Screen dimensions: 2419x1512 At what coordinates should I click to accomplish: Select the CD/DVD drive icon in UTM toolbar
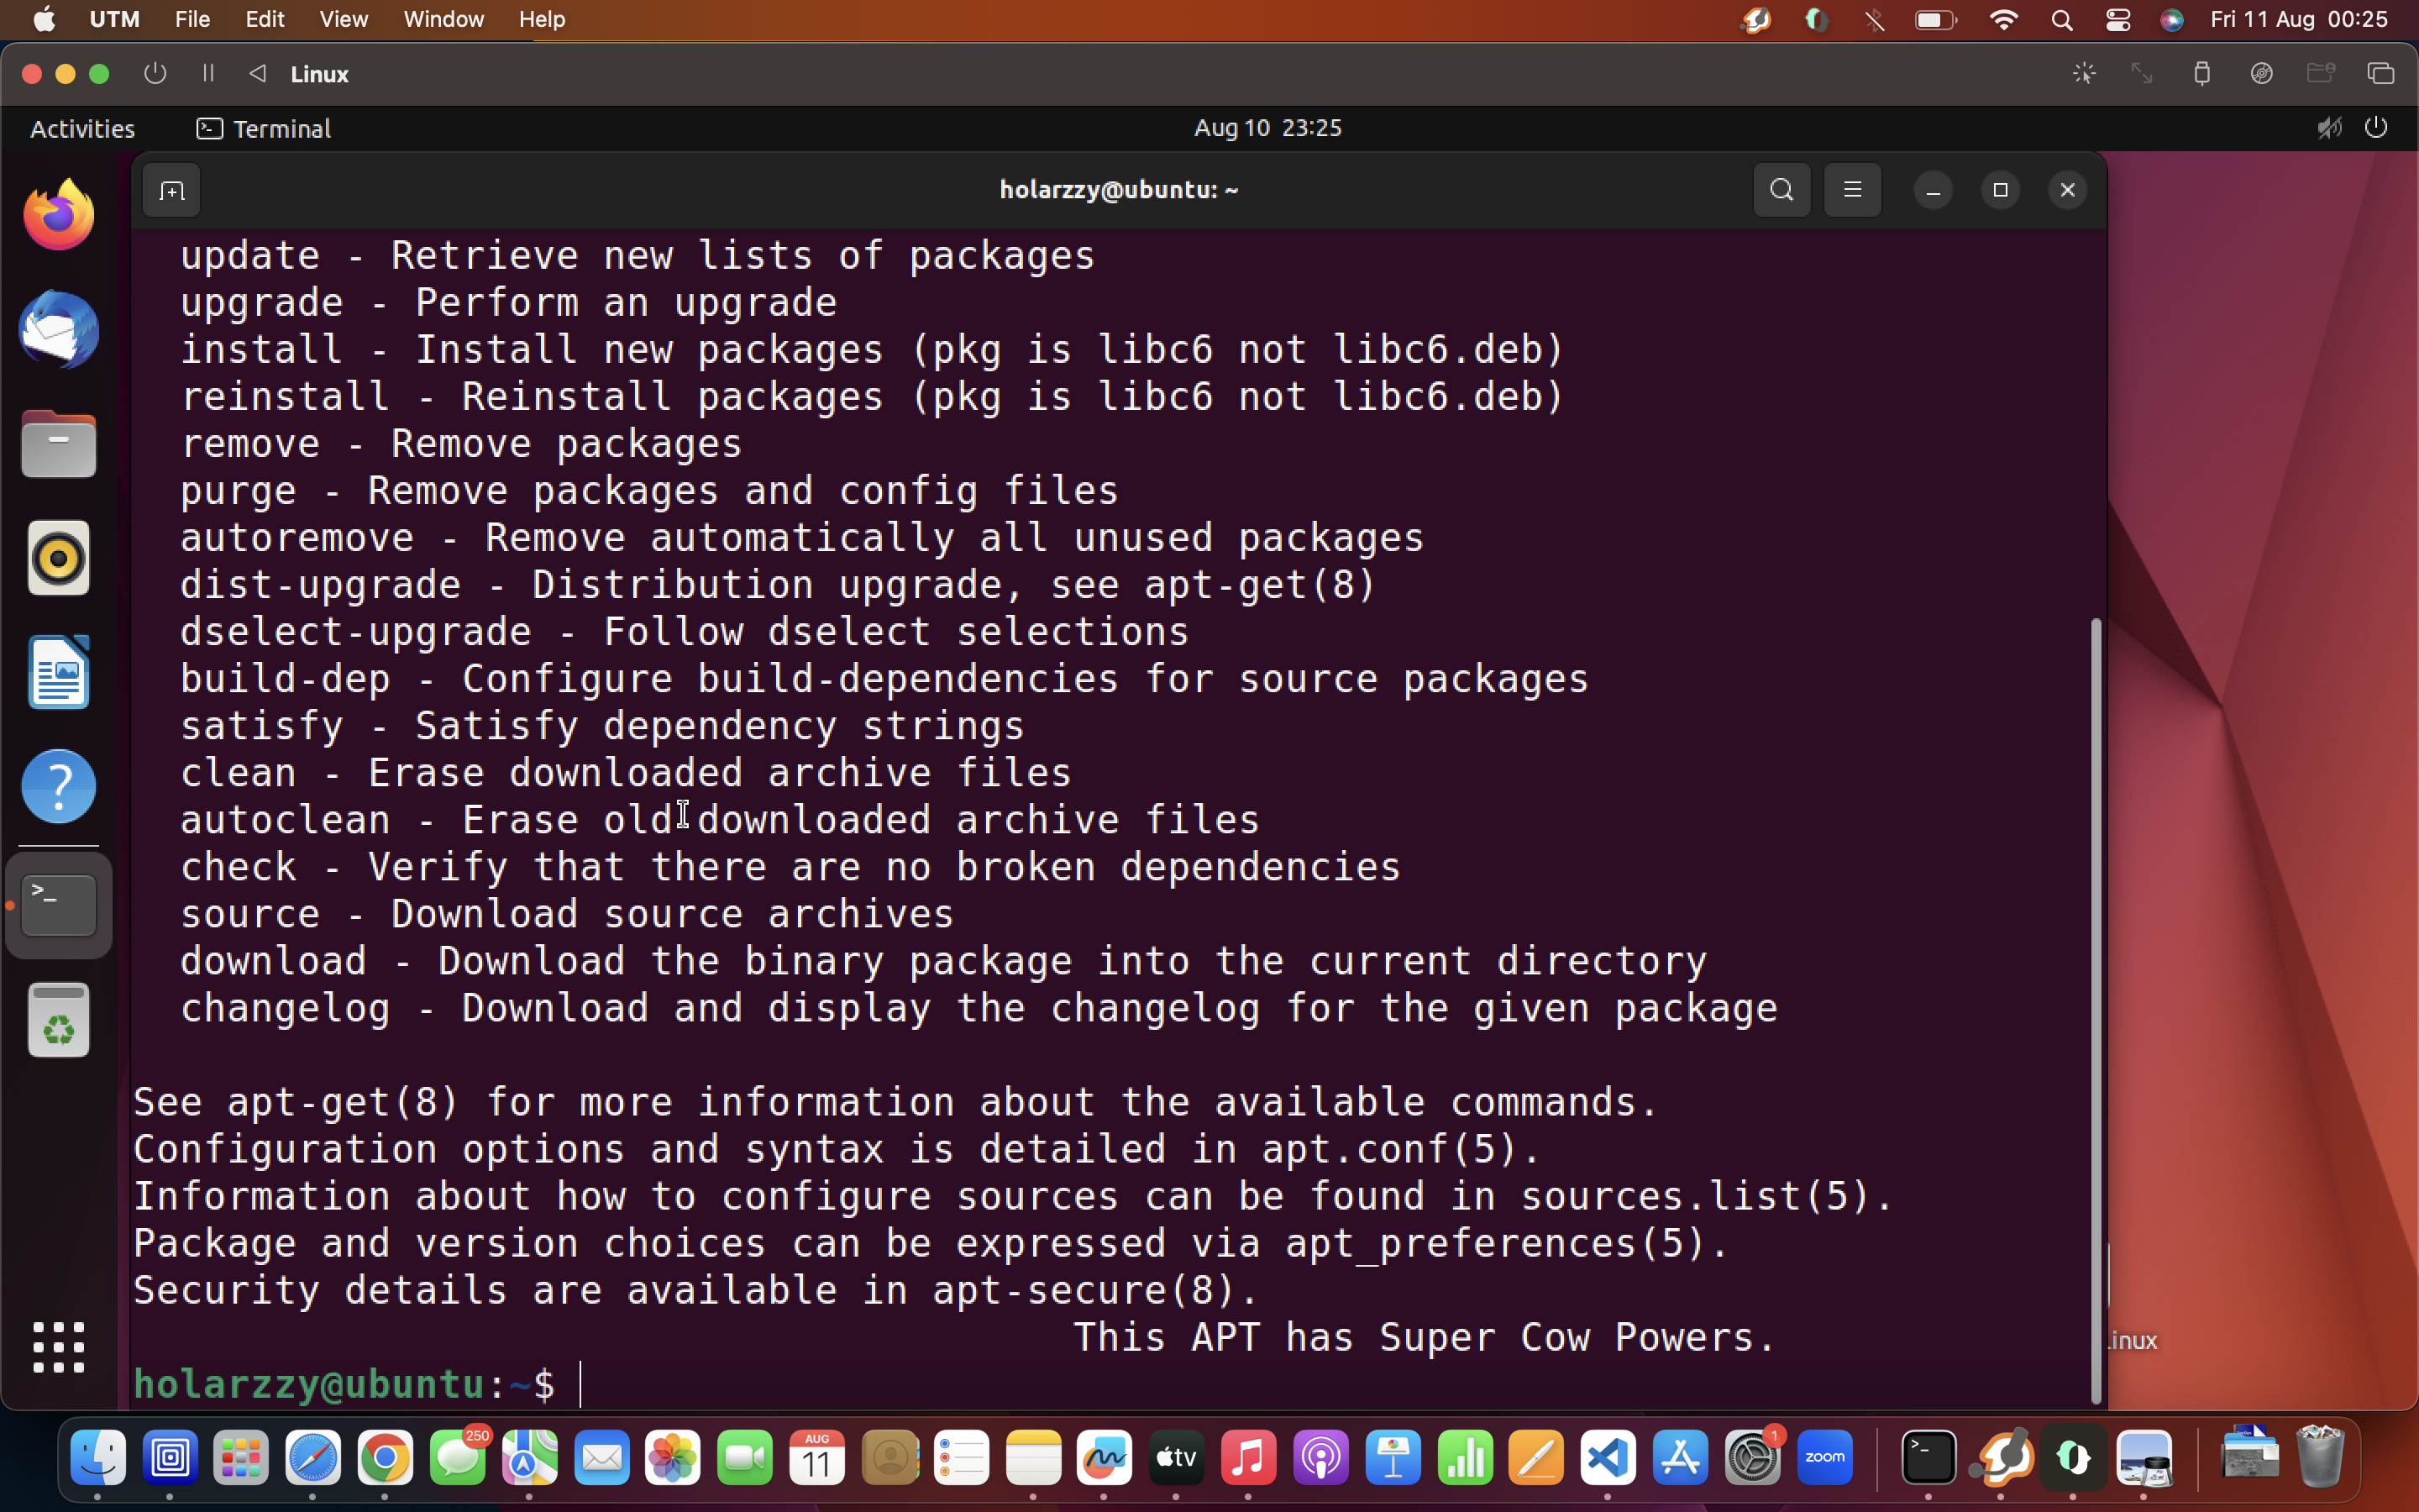[2262, 73]
